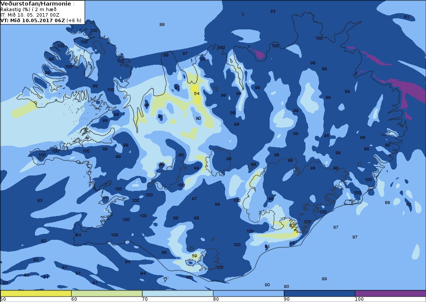Click the 54 humidity value on yellow patch

(x=197, y=93)
